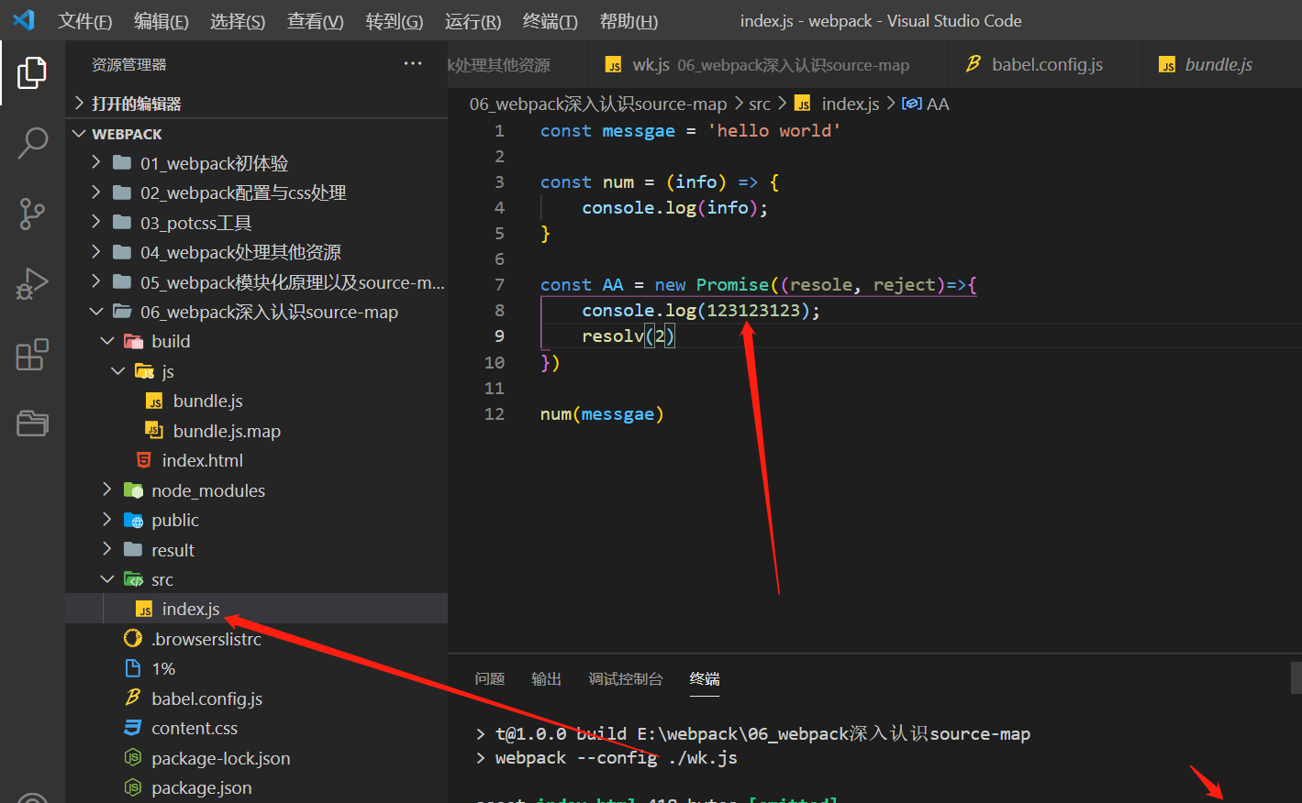Screen dimensions: 1302x803
Task: Click the panel vertical scrollbar
Action: tap(1296, 678)
